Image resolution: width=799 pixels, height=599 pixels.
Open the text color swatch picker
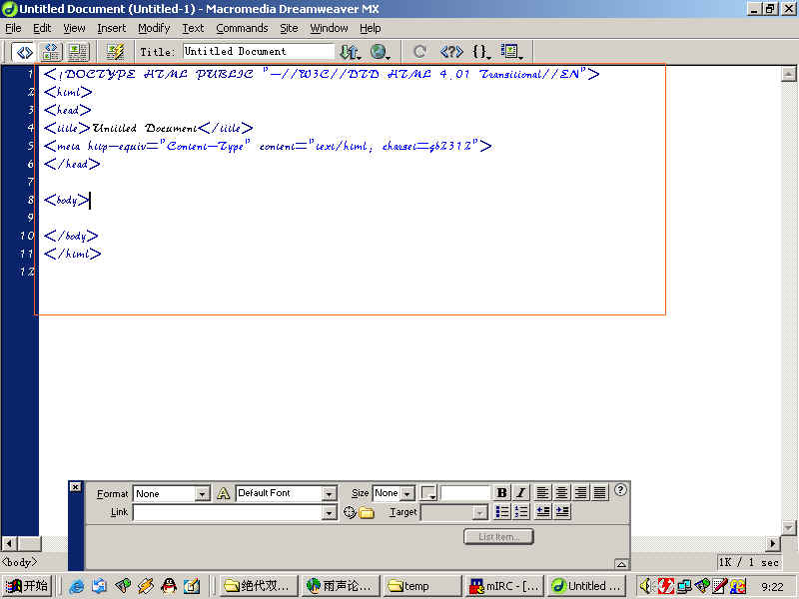[428, 493]
